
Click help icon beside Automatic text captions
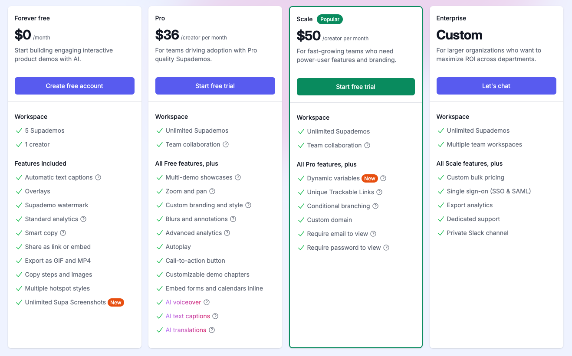pyautogui.click(x=98, y=177)
